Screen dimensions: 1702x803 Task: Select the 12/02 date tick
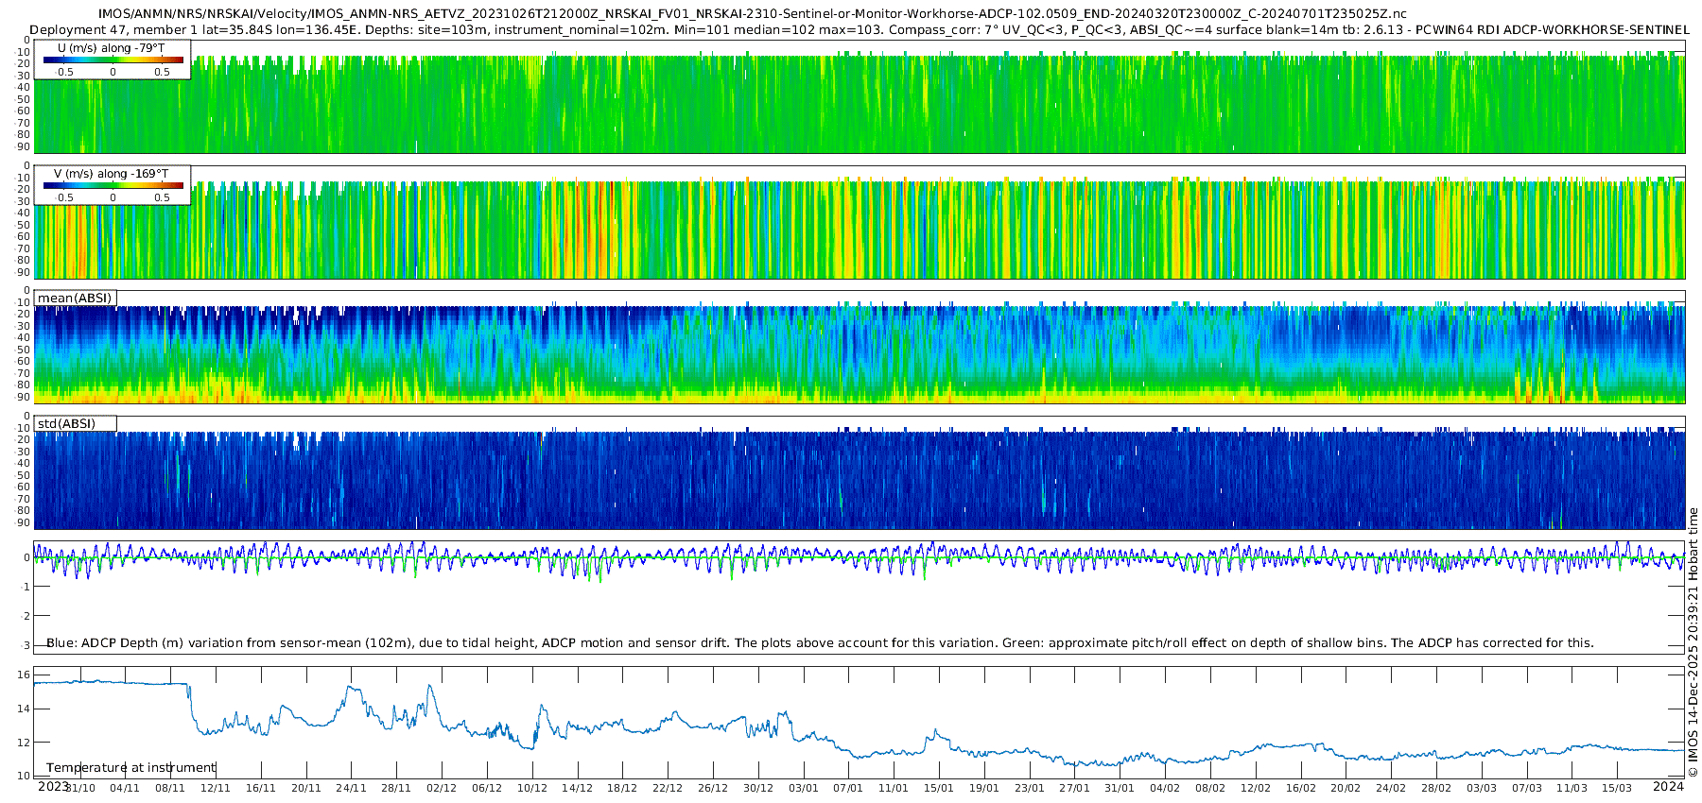[x=1256, y=788]
